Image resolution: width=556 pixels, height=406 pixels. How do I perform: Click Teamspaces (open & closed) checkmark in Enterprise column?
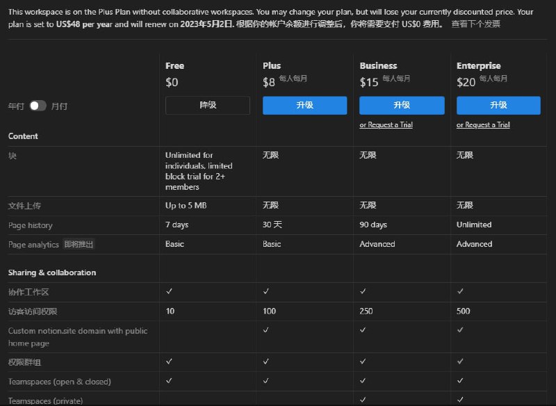pyautogui.click(x=460, y=380)
